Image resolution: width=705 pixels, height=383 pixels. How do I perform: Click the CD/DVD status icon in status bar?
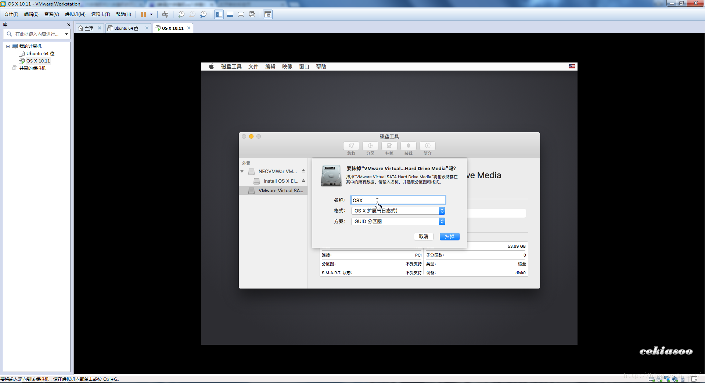(x=659, y=379)
